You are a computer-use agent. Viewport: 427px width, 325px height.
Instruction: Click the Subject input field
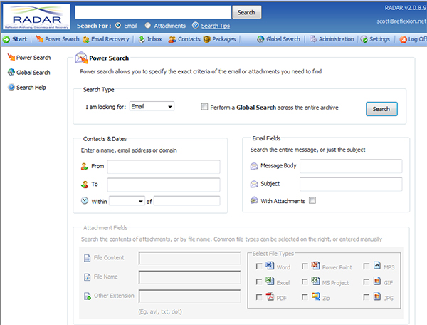[351, 184]
